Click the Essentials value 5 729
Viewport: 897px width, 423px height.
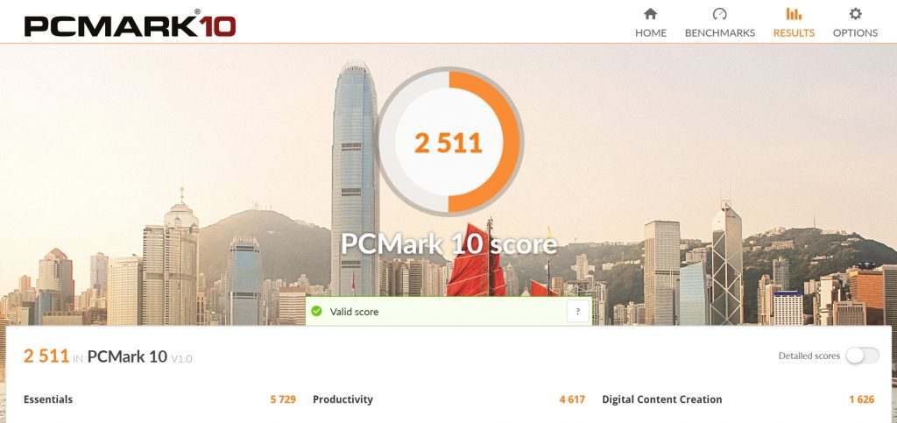283,399
